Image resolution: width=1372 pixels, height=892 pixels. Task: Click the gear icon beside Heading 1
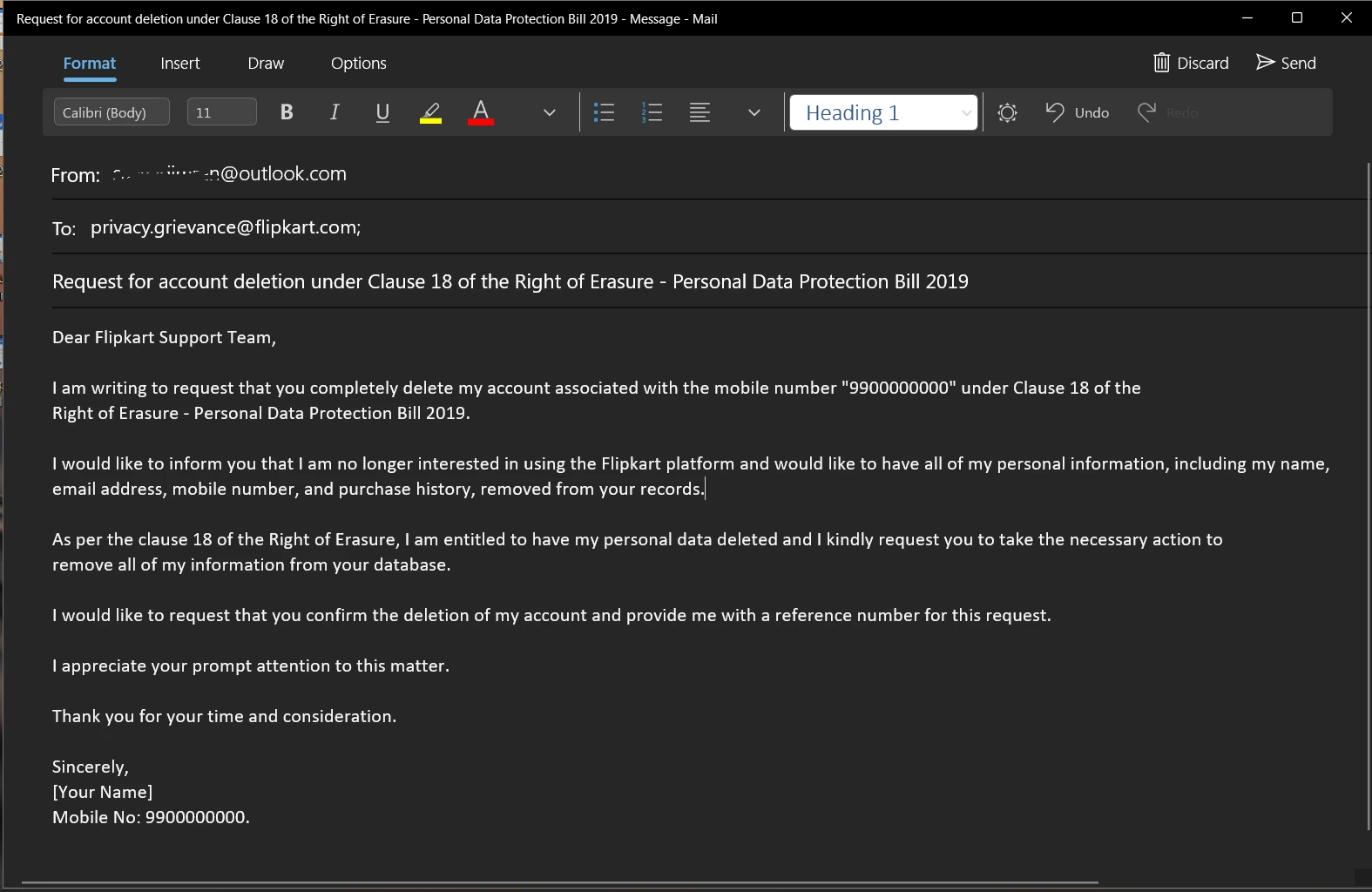click(1007, 112)
